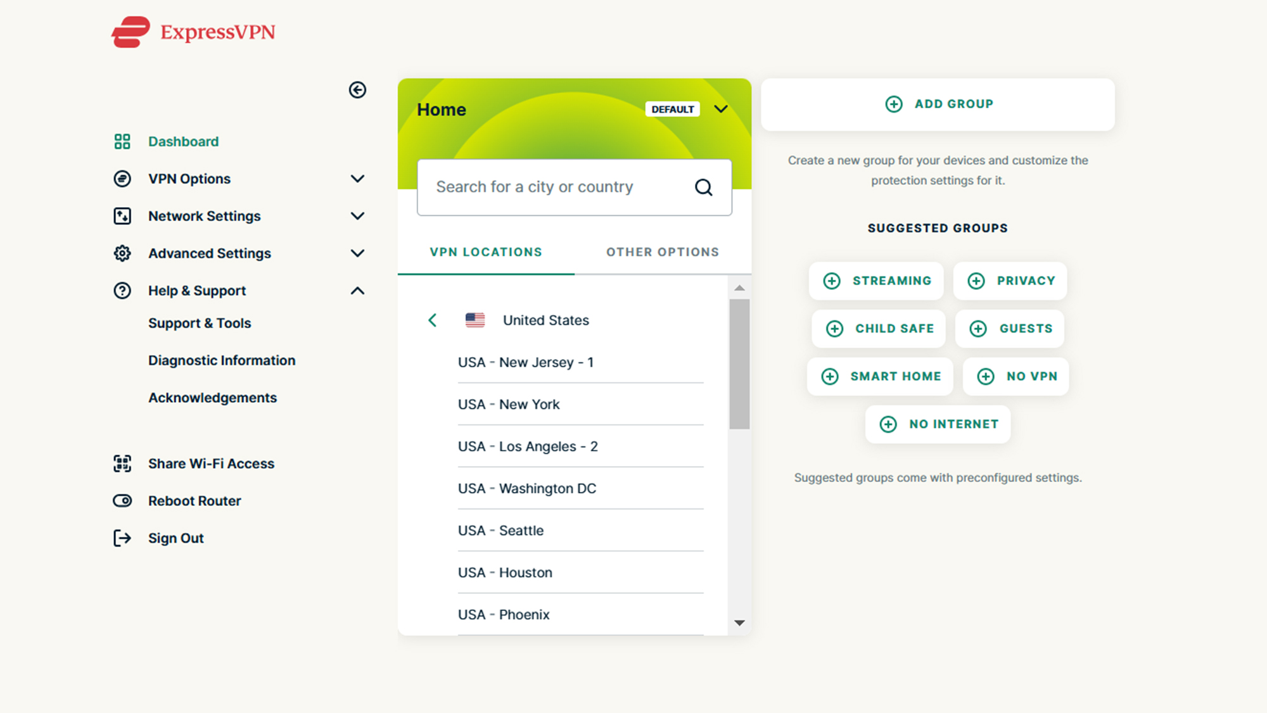Click the scrollbar up arrow
Viewport: 1267px width, 713px height.
click(x=739, y=288)
